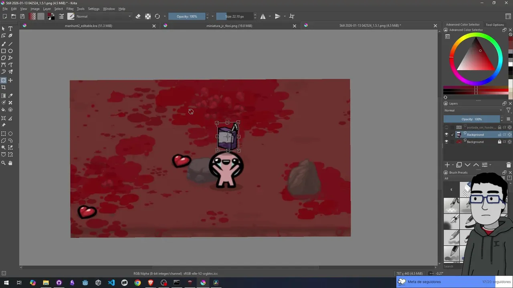Select the Calligraphy tool
Viewport: 513px width, 288px height.
(10, 72)
